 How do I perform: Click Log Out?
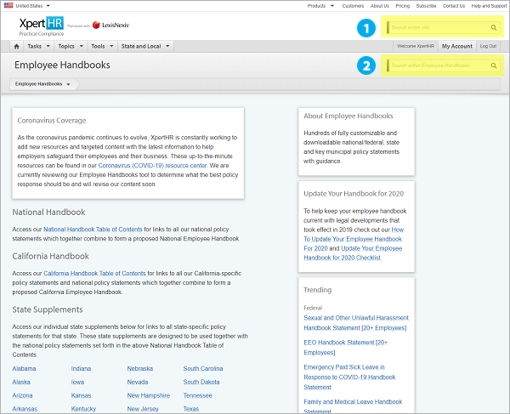click(x=488, y=47)
